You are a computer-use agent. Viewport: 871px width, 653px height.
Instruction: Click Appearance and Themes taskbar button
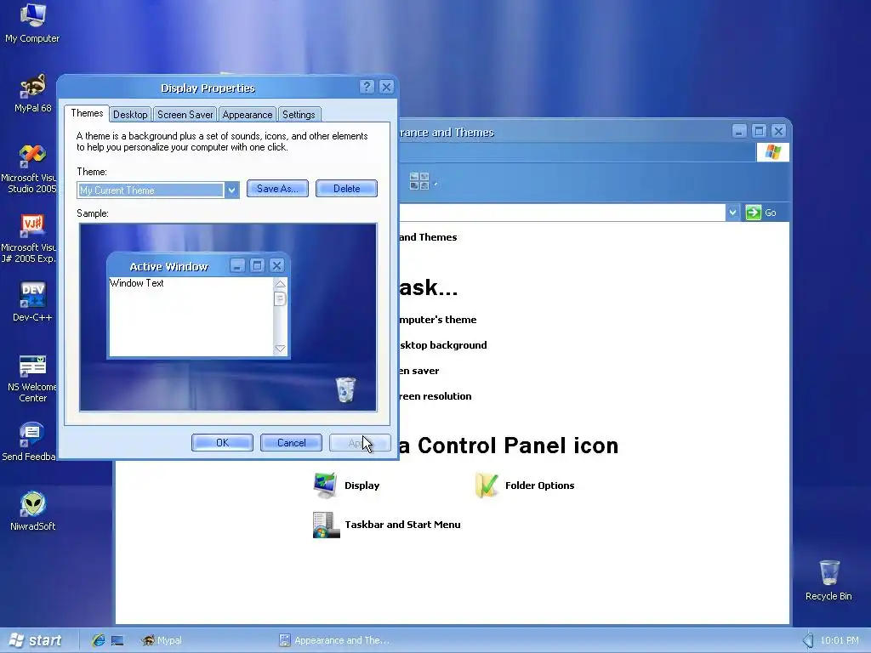tap(333, 640)
